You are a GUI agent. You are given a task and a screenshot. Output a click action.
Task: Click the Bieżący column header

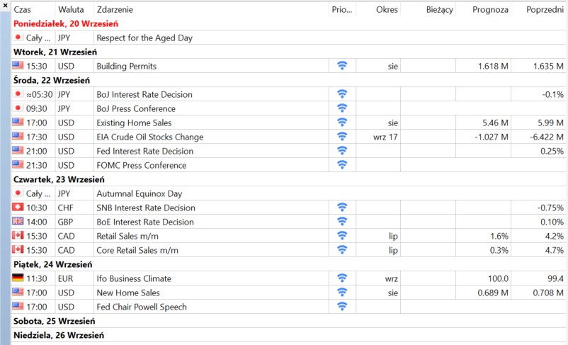coord(439,10)
